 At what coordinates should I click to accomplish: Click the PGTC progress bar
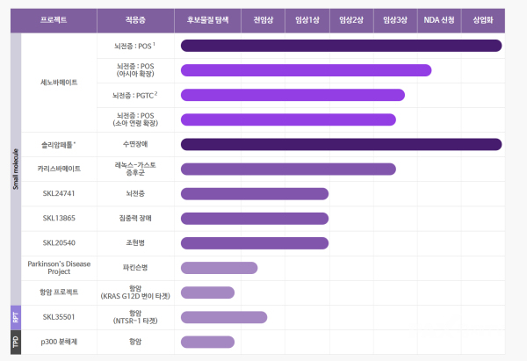pos(292,95)
